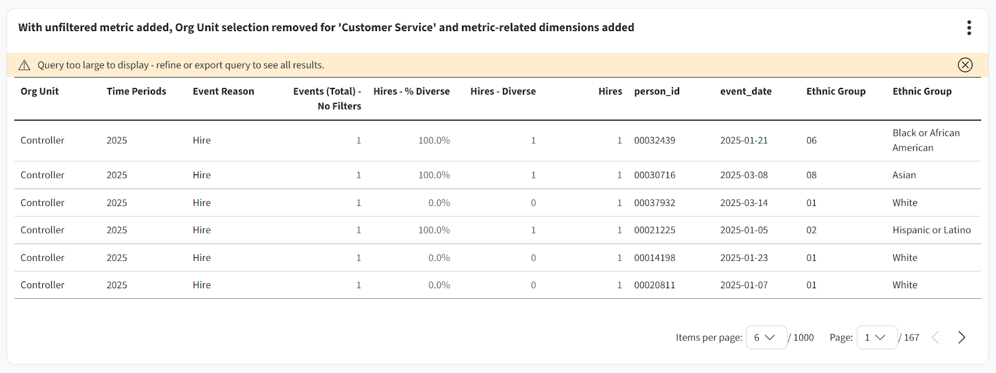Click the Event Reason column header
Image resolution: width=996 pixels, height=373 pixels.
tap(223, 92)
